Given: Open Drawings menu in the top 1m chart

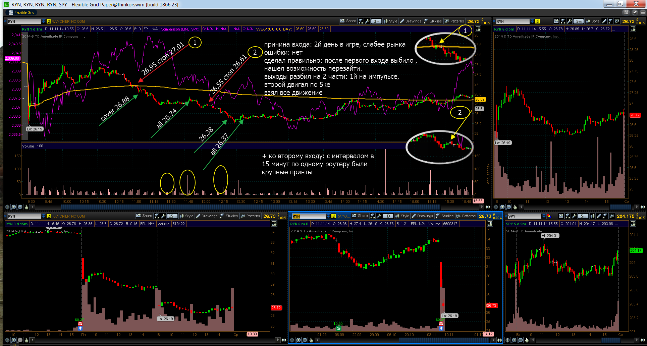Looking at the screenshot, I should pyautogui.click(x=411, y=21).
